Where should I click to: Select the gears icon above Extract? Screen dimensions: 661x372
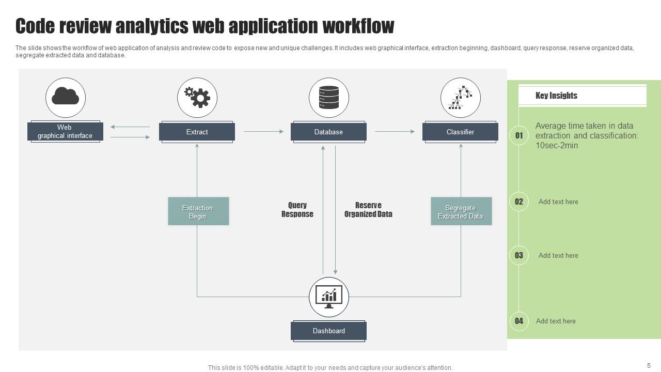click(x=197, y=97)
